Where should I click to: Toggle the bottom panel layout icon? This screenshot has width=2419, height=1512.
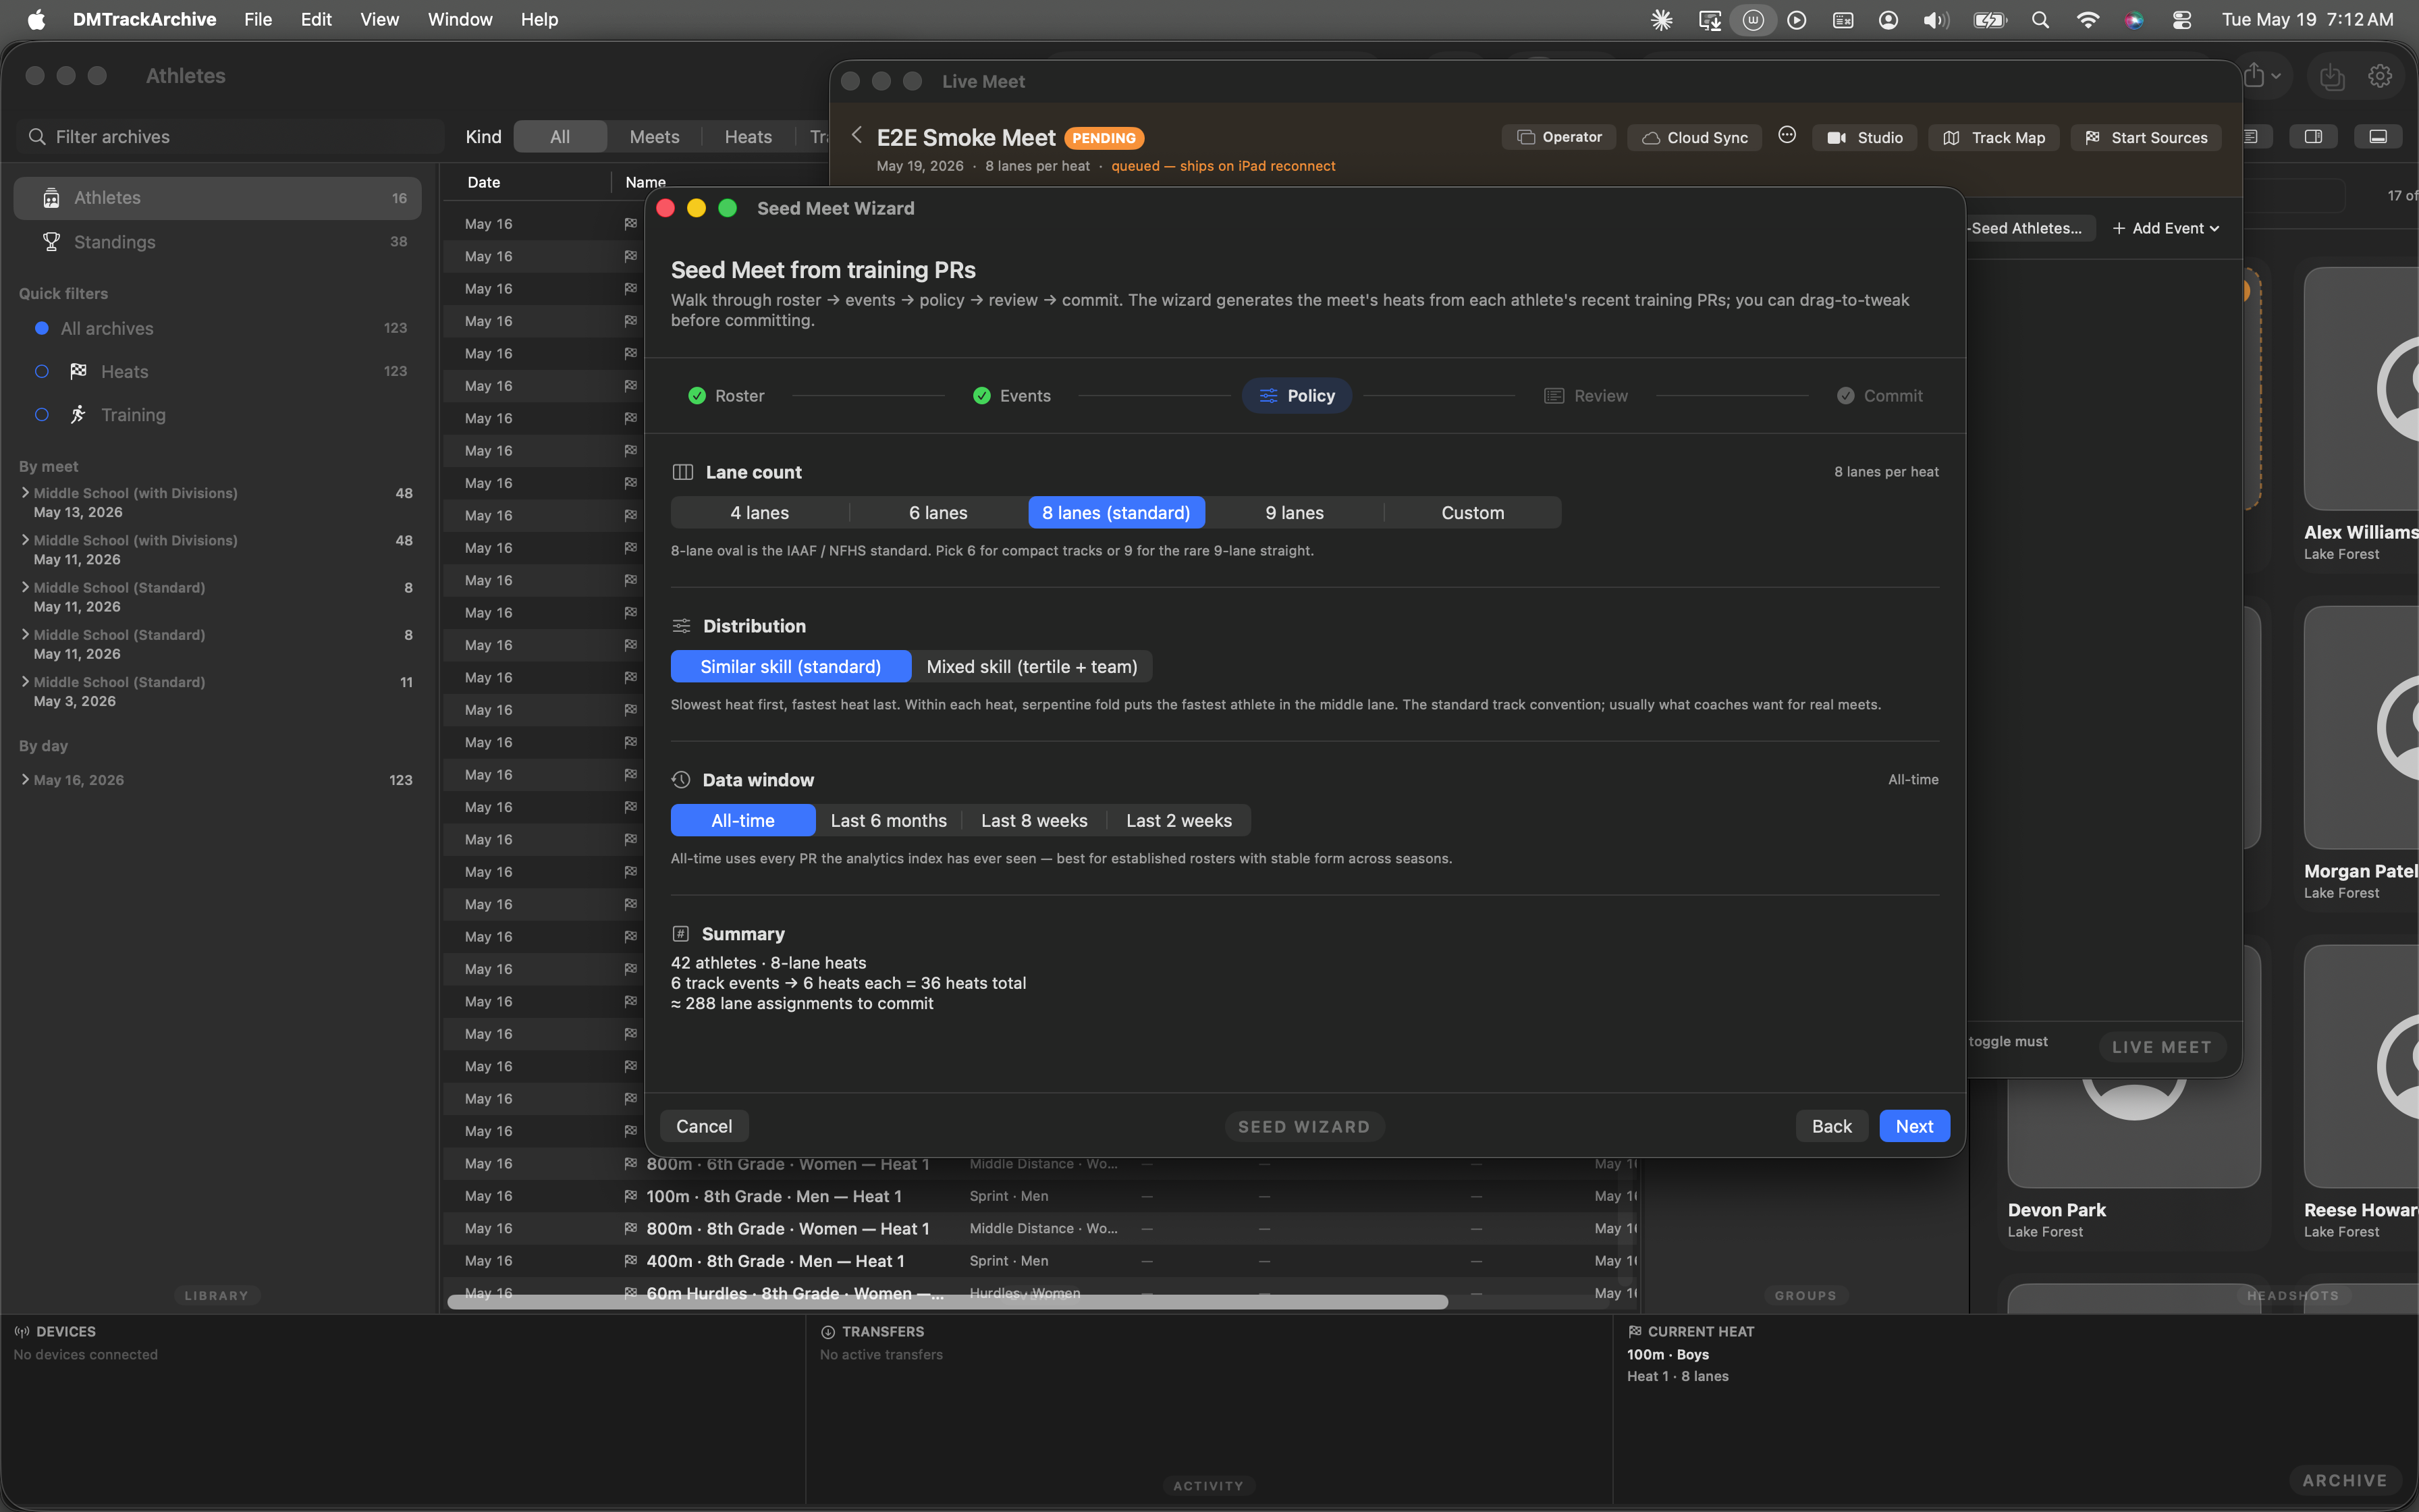[2378, 137]
